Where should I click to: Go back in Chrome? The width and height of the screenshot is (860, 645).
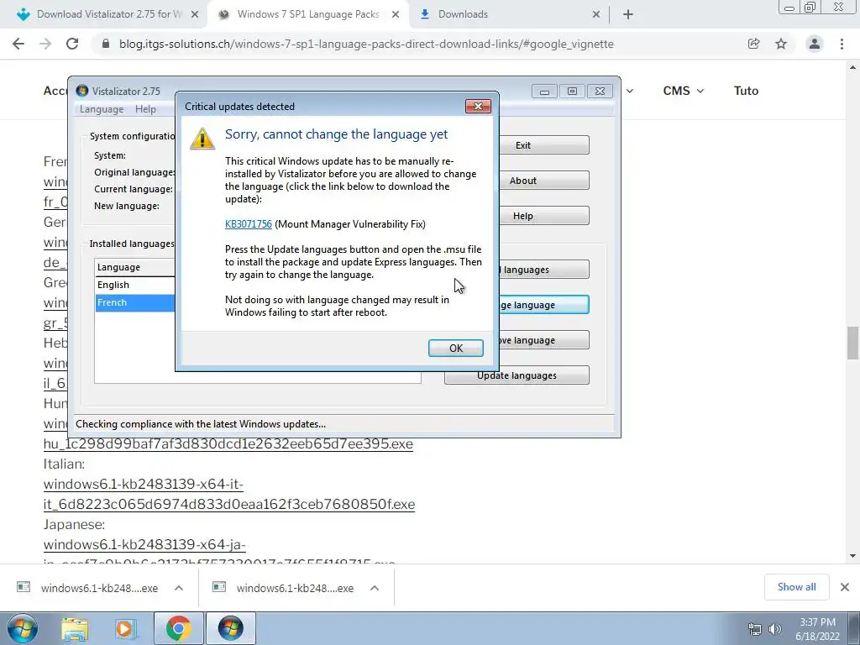click(18, 44)
